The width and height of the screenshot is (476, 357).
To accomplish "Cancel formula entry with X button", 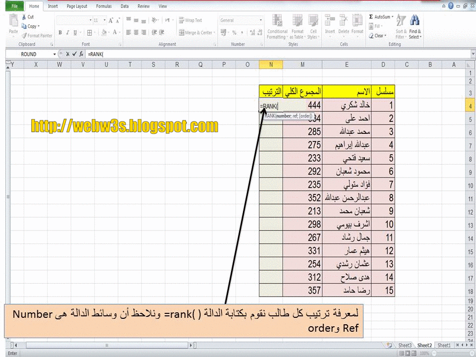I will (x=68, y=54).
